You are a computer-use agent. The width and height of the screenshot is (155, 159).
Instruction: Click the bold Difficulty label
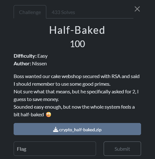pos(25,56)
